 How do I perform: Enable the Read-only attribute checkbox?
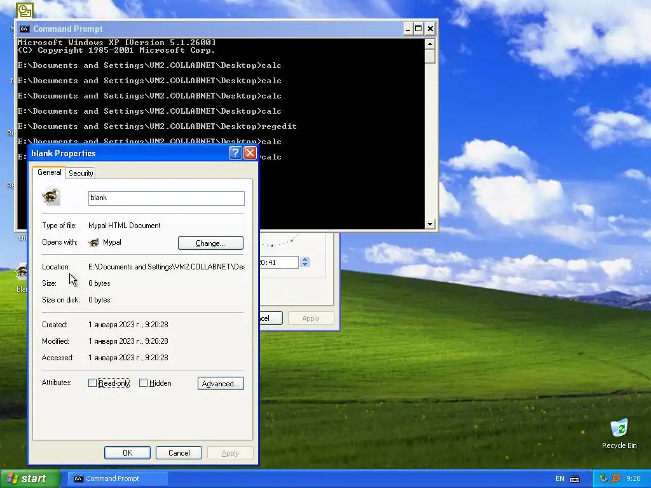(93, 383)
